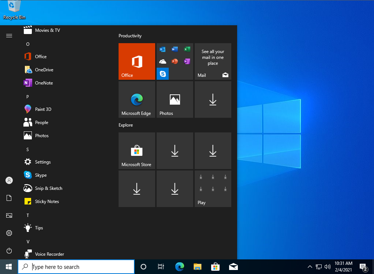Image resolution: width=374 pixels, height=274 pixels.
Task: Open File Explorer from the taskbar
Action: 197,267
